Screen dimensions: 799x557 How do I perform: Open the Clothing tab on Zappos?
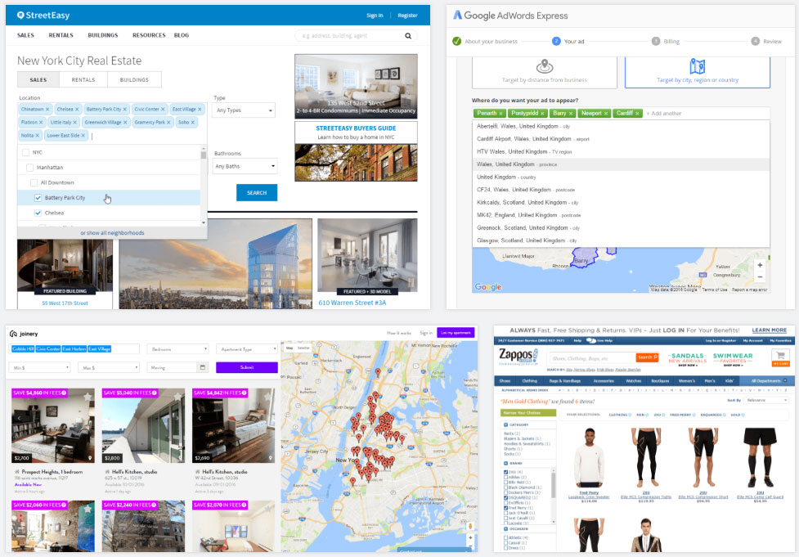click(x=529, y=380)
